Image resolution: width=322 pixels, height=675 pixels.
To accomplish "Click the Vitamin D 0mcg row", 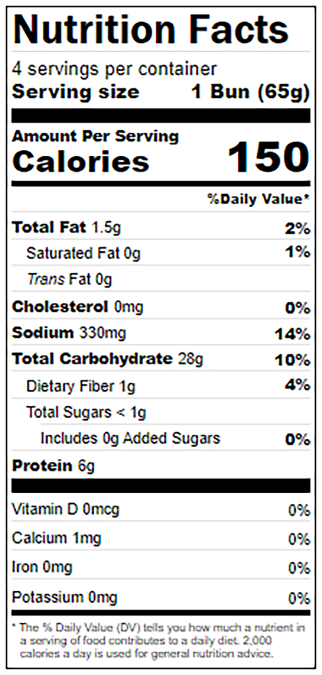I will [x=161, y=509].
